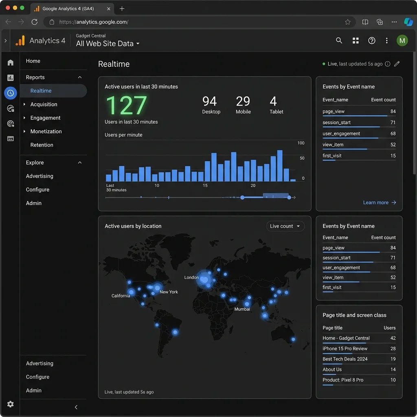Expand the Engagement arrow
This screenshot has height=417, width=417.
pos(24,118)
